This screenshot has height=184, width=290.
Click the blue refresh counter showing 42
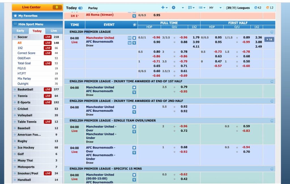click(x=258, y=8)
